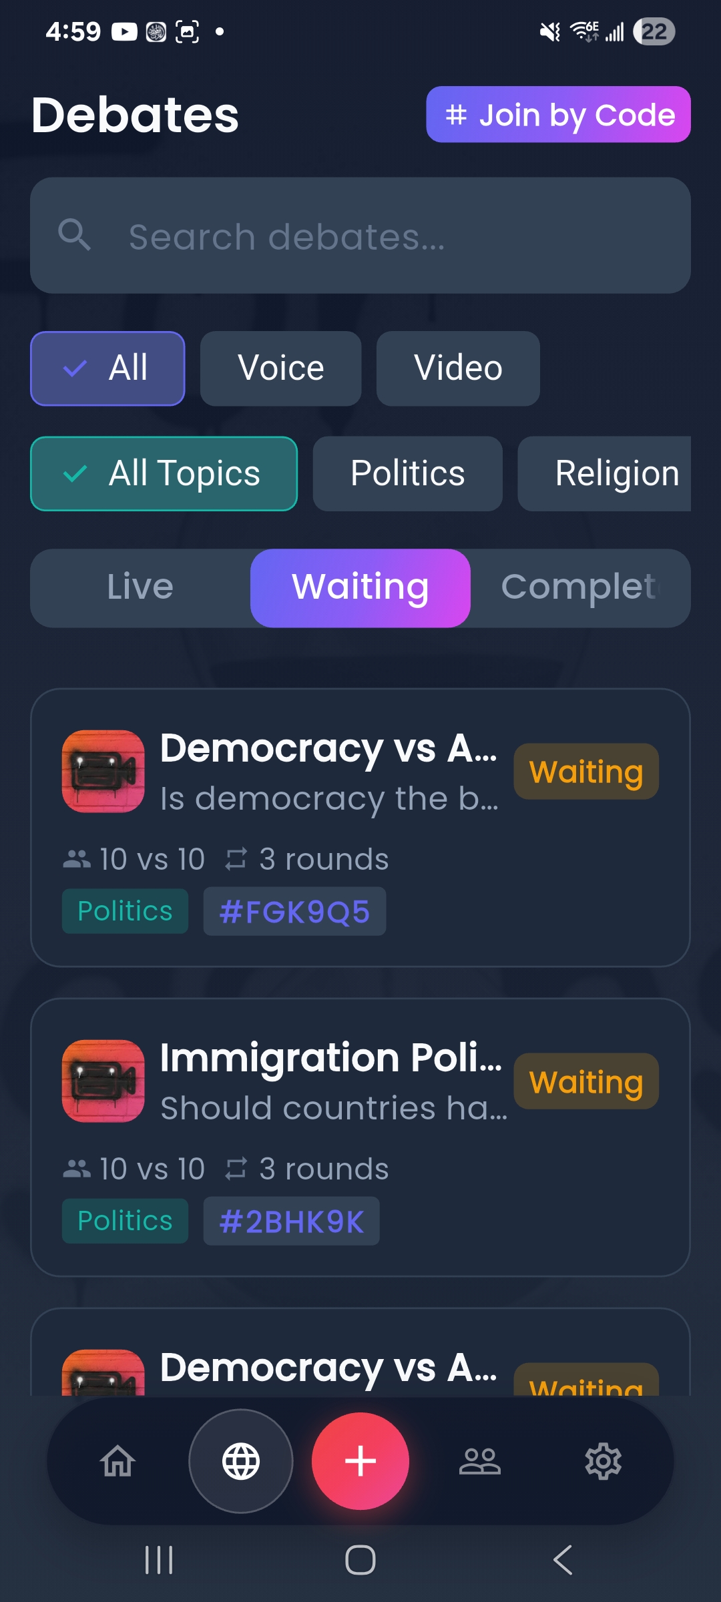This screenshot has width=721, height=1602.
Task: Tap the globe explore icon
Action: (x=241, y=1461)
